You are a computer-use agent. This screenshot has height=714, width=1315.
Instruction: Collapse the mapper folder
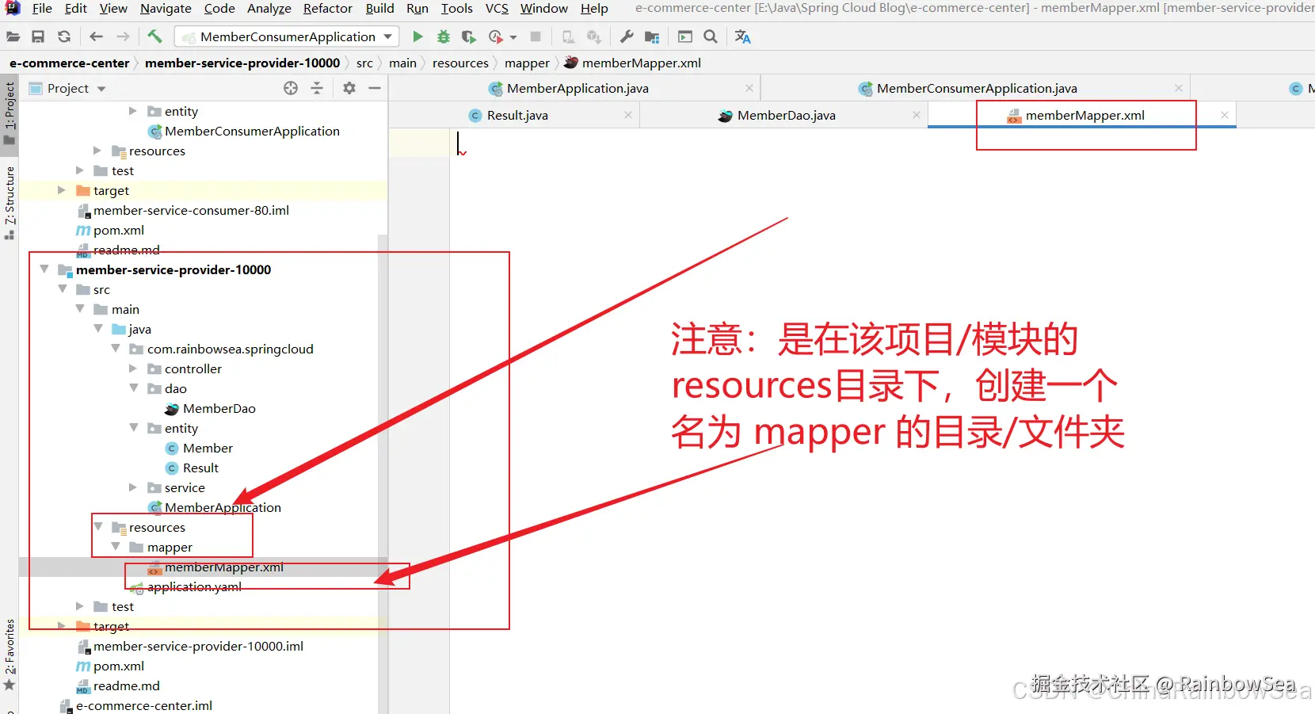[116, 547]
